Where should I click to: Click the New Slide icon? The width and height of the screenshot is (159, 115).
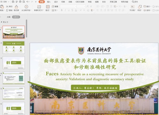[x=39, y=7]
